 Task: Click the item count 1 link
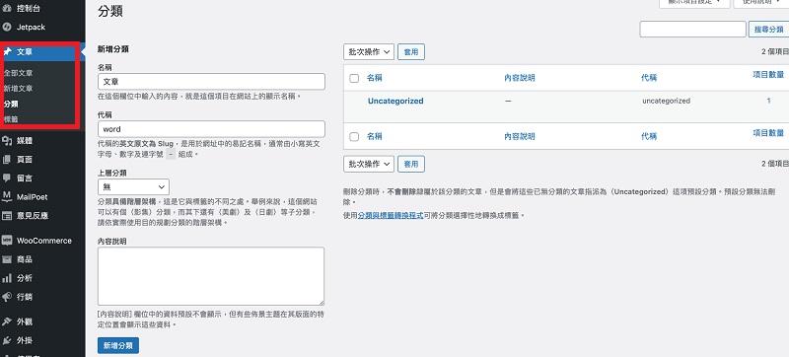(768, 101)
